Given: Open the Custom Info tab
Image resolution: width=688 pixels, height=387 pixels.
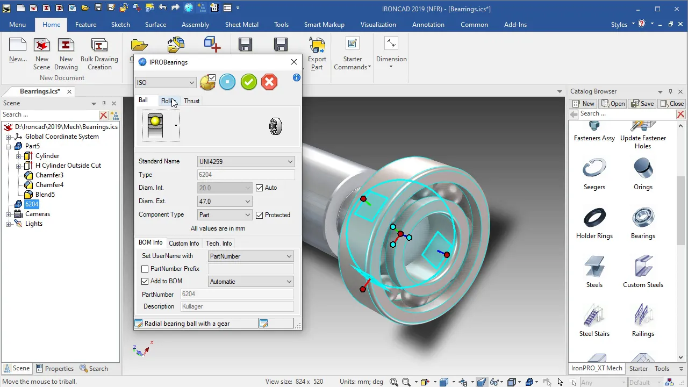Looking at the screenshot, I should tap(184, 243).
